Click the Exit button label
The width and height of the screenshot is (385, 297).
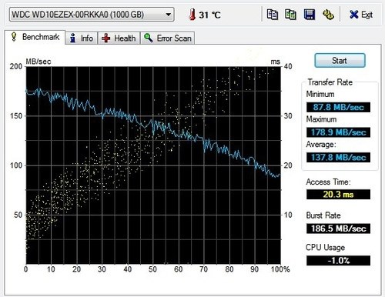[x=367, y=15]
